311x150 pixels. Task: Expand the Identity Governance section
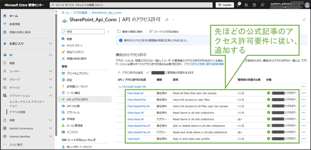pyautogui.click(x=51, y=128)
